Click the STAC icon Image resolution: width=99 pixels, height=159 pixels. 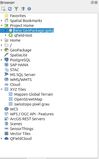tap(6, 70)
